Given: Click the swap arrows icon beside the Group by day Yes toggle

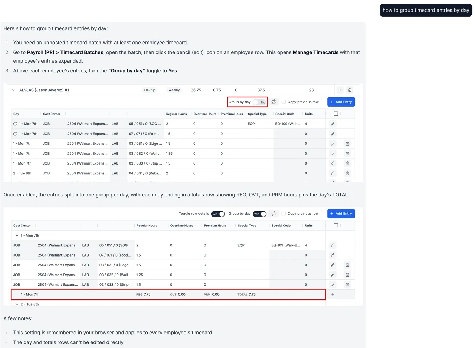Looking at the screenshot, I should pyautogui.click(x=274, y=214).
